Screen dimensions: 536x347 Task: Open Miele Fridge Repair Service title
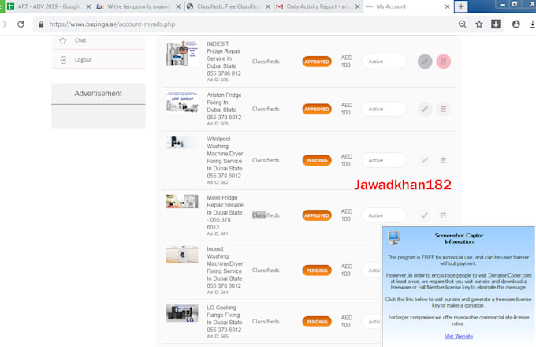click(225, 212)
